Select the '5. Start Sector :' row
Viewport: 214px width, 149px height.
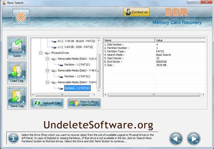coord(154,58)
